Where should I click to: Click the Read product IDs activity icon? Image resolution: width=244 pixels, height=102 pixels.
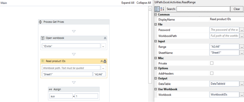(x=43, y=61)
